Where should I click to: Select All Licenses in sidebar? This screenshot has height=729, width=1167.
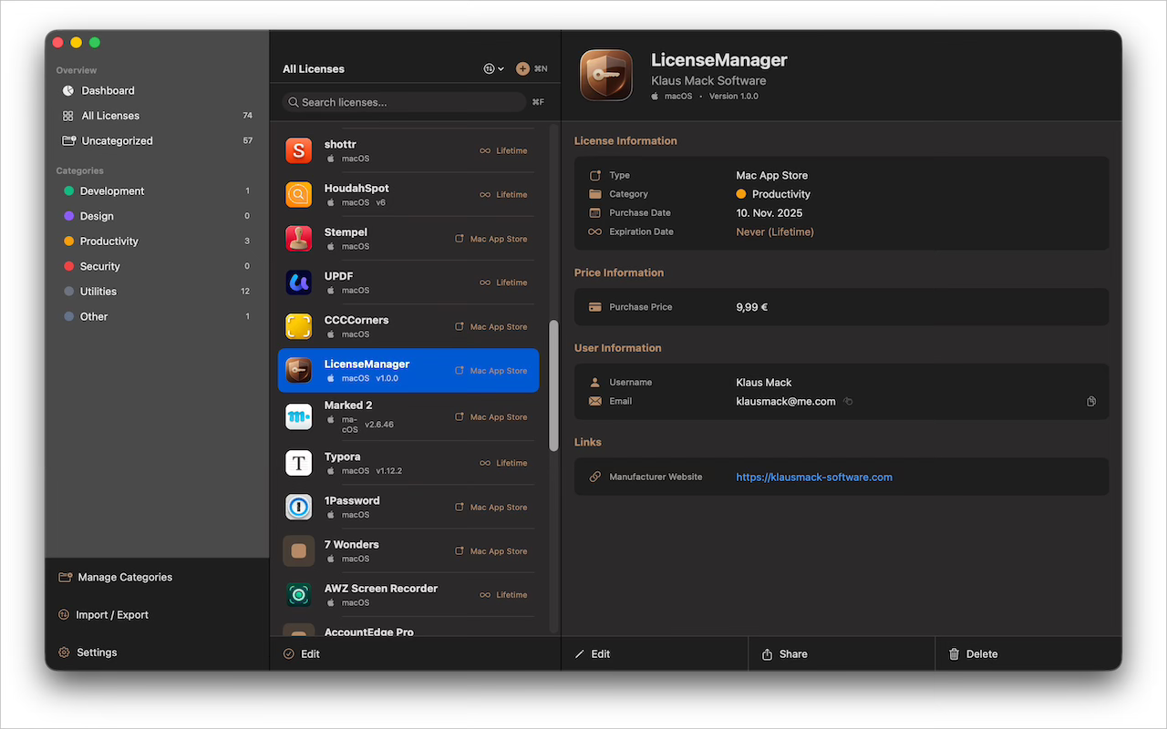pos(110,116)
